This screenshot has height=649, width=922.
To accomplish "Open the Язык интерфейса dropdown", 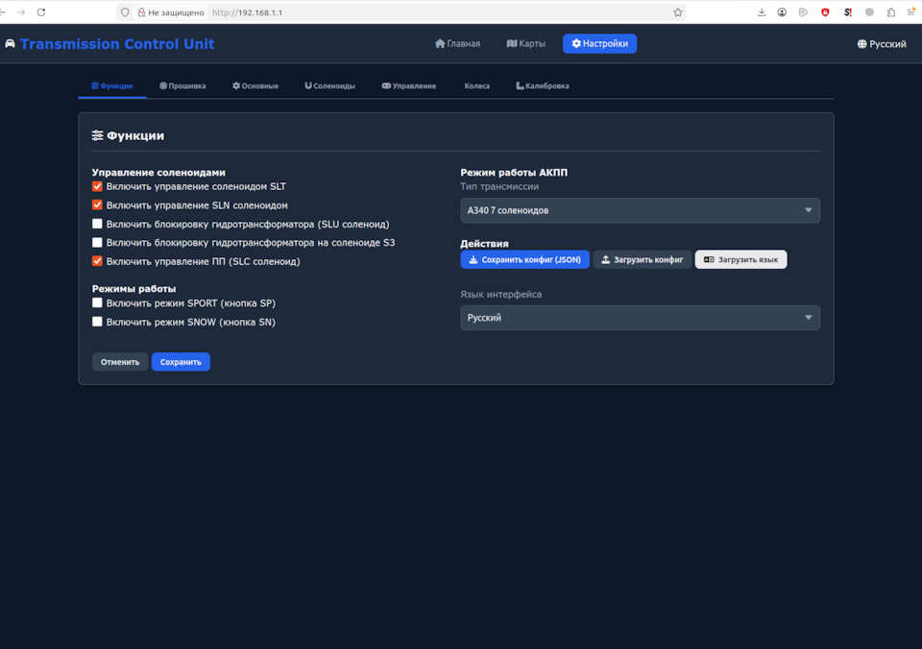I will [x=641, y=317].
